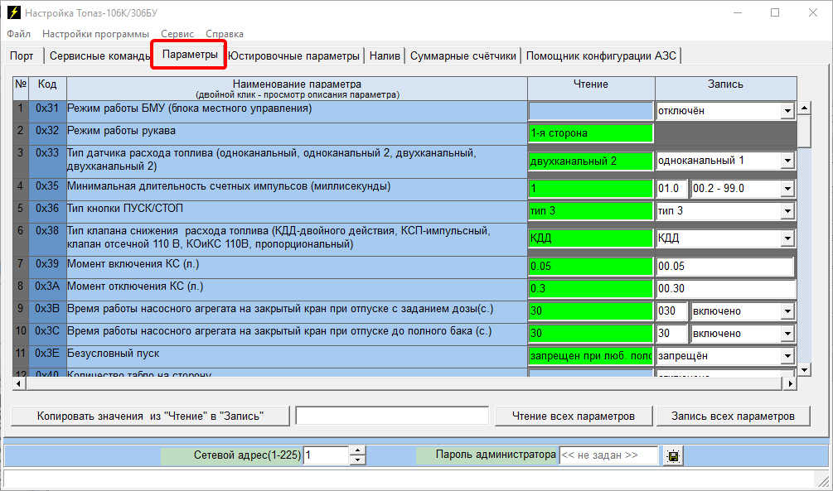Click the Запись column header
The height and width of the screenshot is (491, 833).
pyautogui.click(x=726, y=89)
